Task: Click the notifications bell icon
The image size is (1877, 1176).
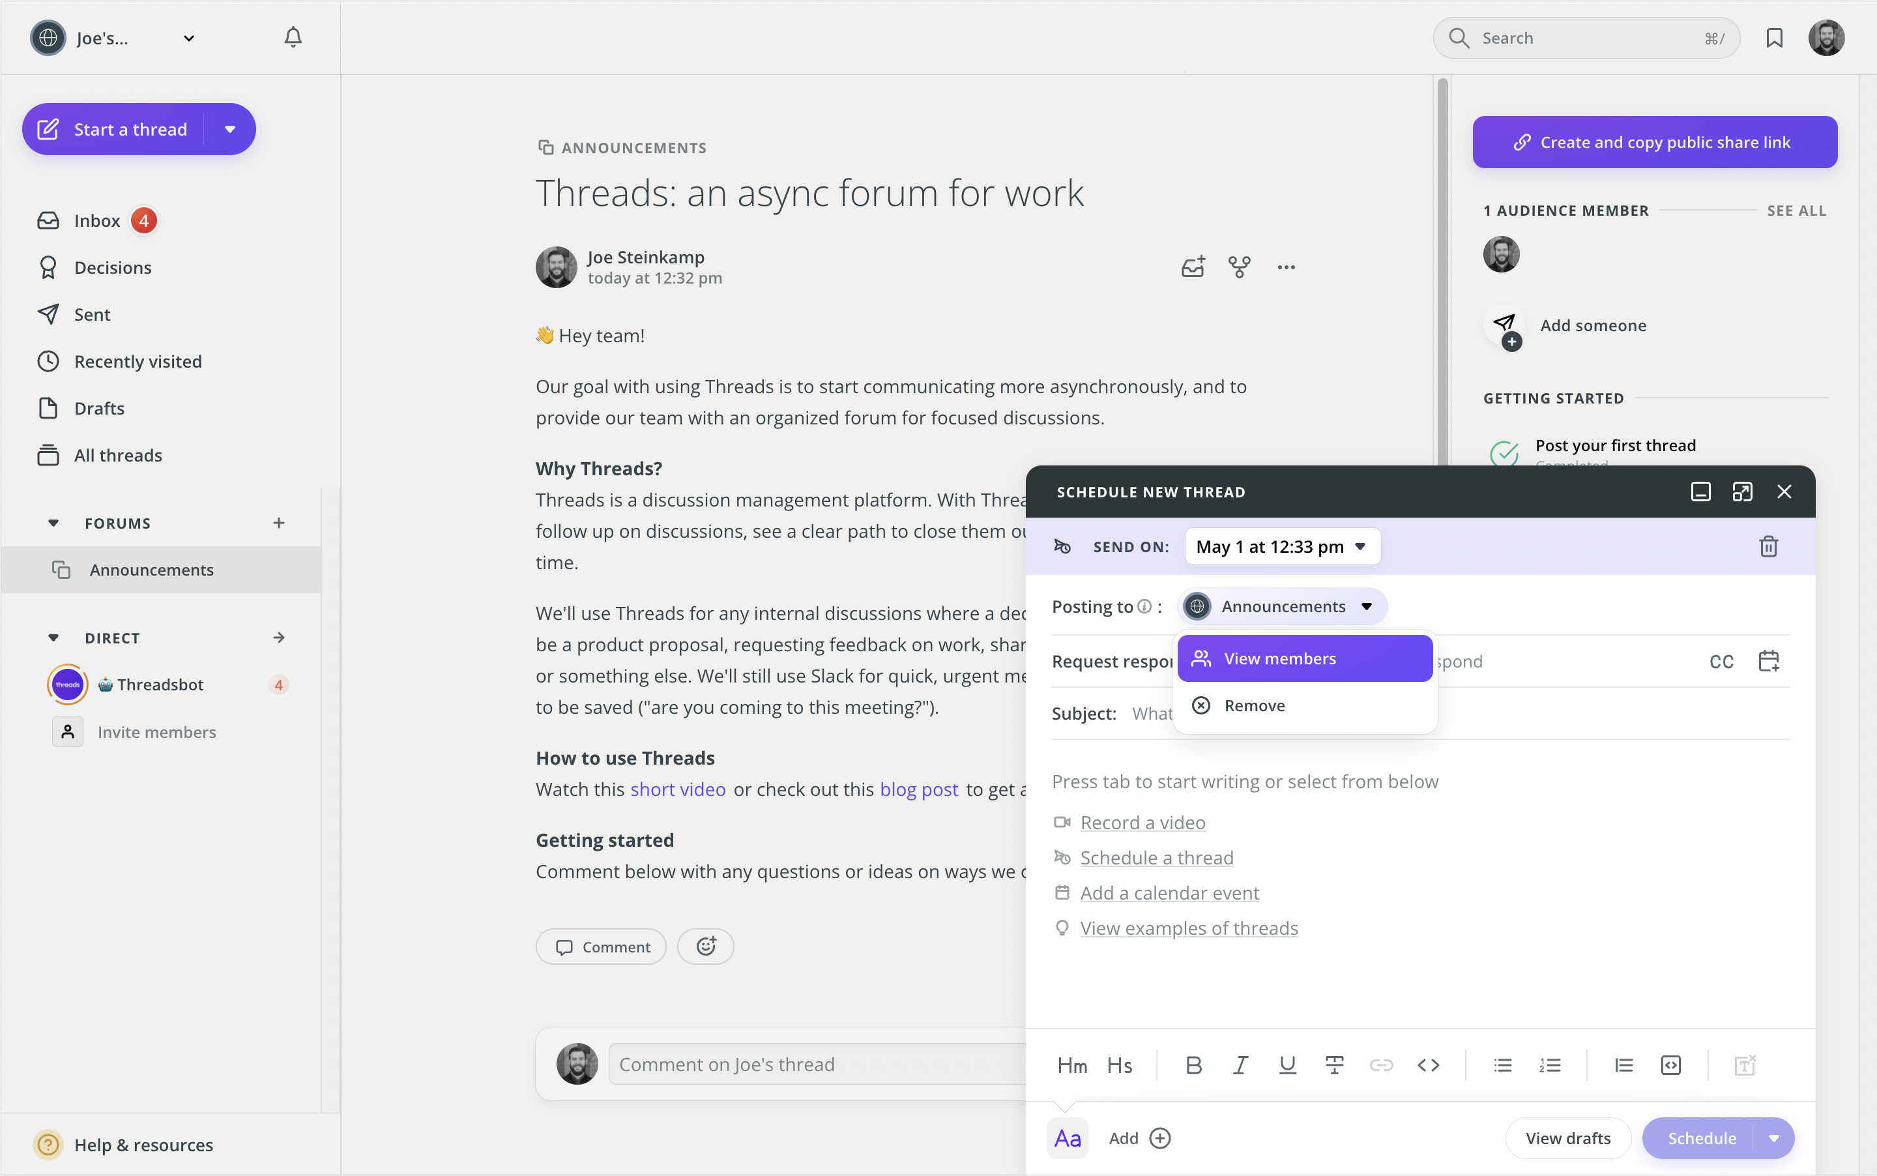Action: click(293, 37)
